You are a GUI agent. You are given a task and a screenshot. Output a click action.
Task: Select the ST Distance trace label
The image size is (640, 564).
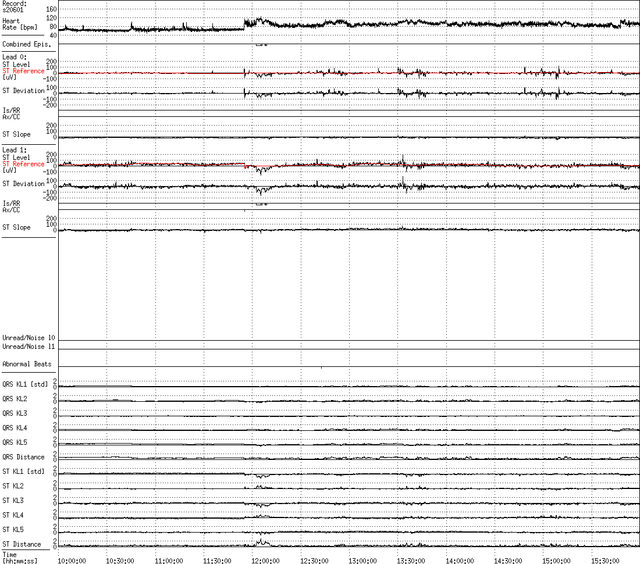pyautogui.click(x=22, y=544)
